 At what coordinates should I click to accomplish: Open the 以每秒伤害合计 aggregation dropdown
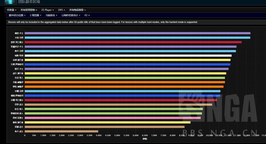71,15
